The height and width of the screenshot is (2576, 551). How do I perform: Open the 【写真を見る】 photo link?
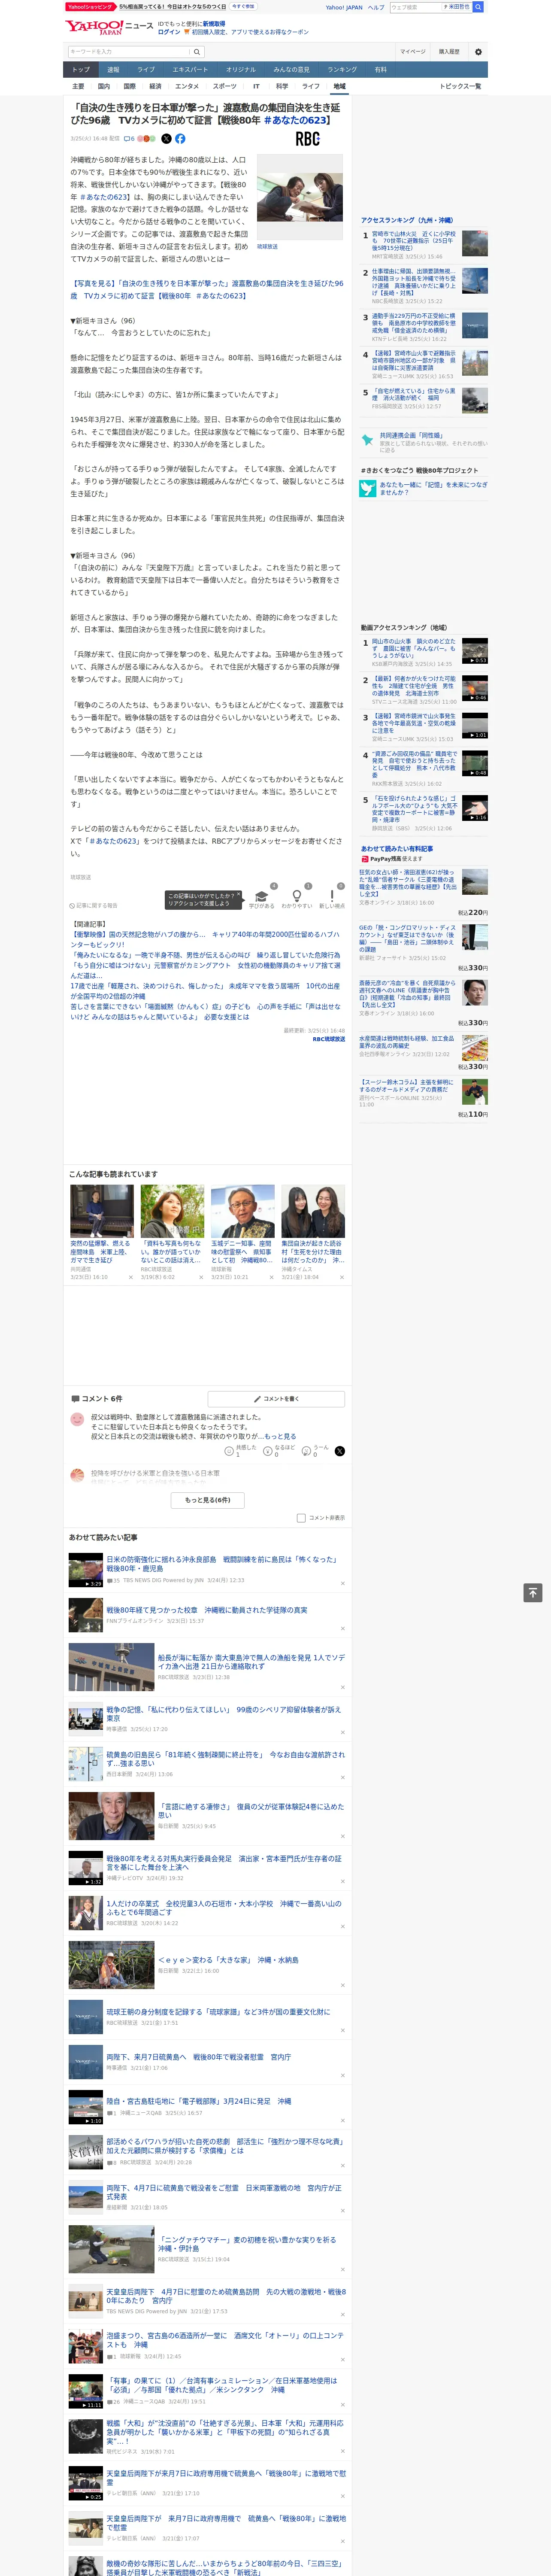[x=207, y=290]
